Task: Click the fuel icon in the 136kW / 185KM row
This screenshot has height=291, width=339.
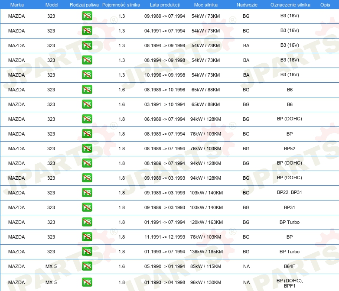Action: tap(87, 251)
